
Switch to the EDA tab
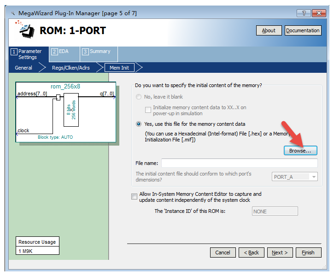tap(64, 54)
